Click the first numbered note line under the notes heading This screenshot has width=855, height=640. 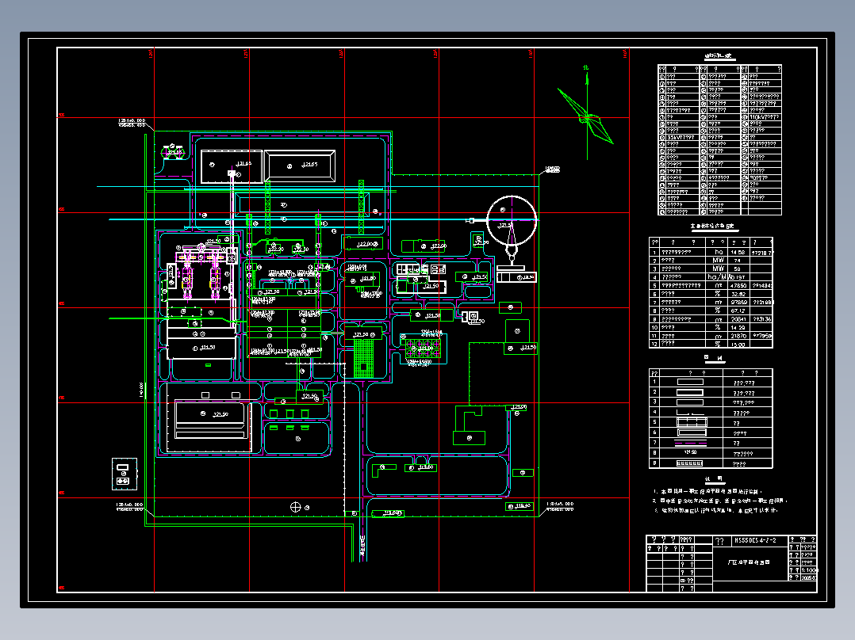click(707, 491)
